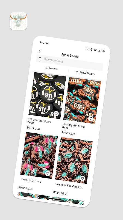
Task: Open the Newest sort dropdown
Action: (52, 68)
